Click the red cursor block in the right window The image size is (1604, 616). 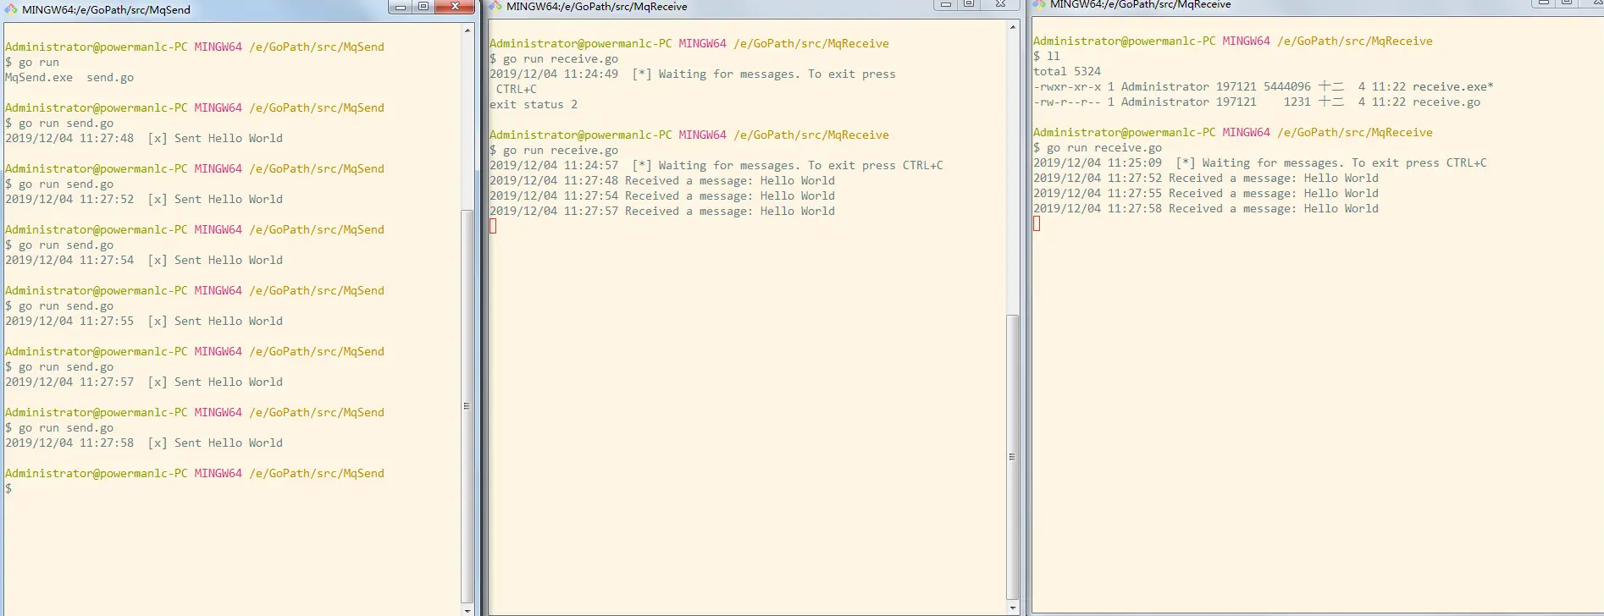[1037, 223]
